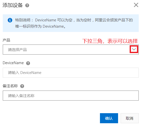Click the 请选择产品 placeholder text
The height and width of the screenshot is (126, 143).
coord(17,50)
